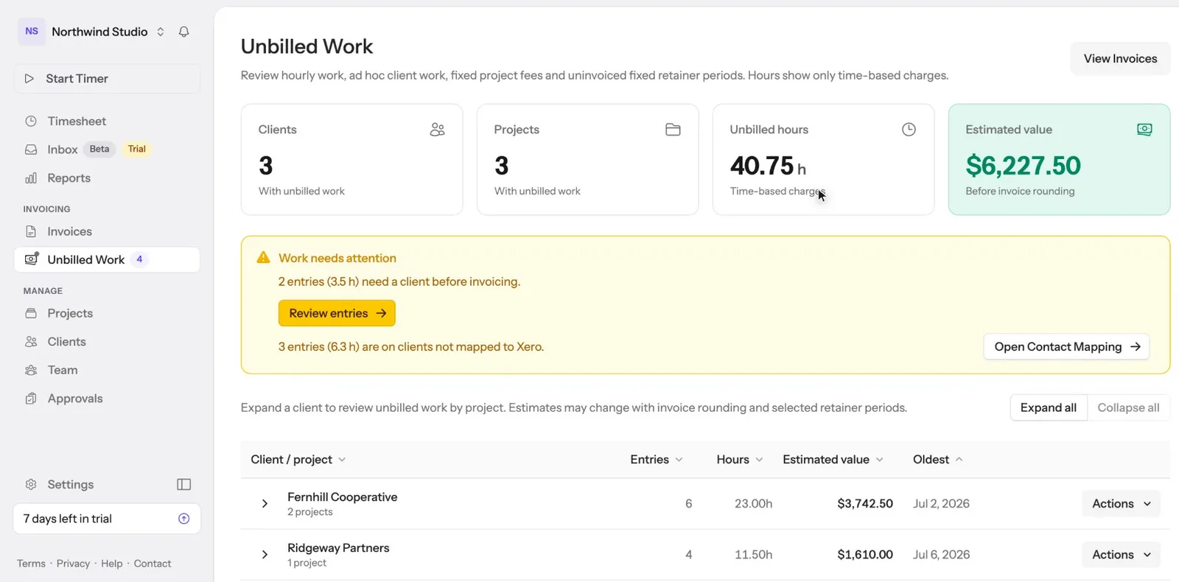The height and width of the screenshot is (582, 1179).
Task: Click the Invoices document icon
Action: pyautogui.click(x=31, y=232)
